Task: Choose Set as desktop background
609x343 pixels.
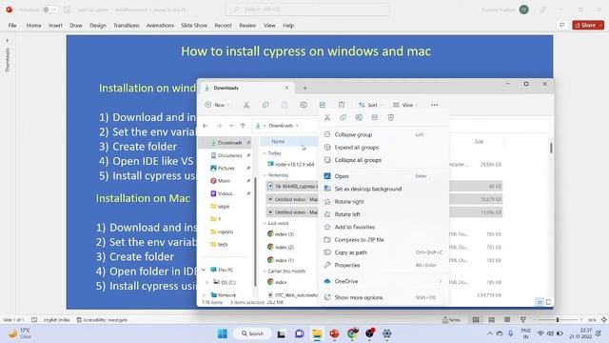Action: pyautogui.click(x=383, y=189)
